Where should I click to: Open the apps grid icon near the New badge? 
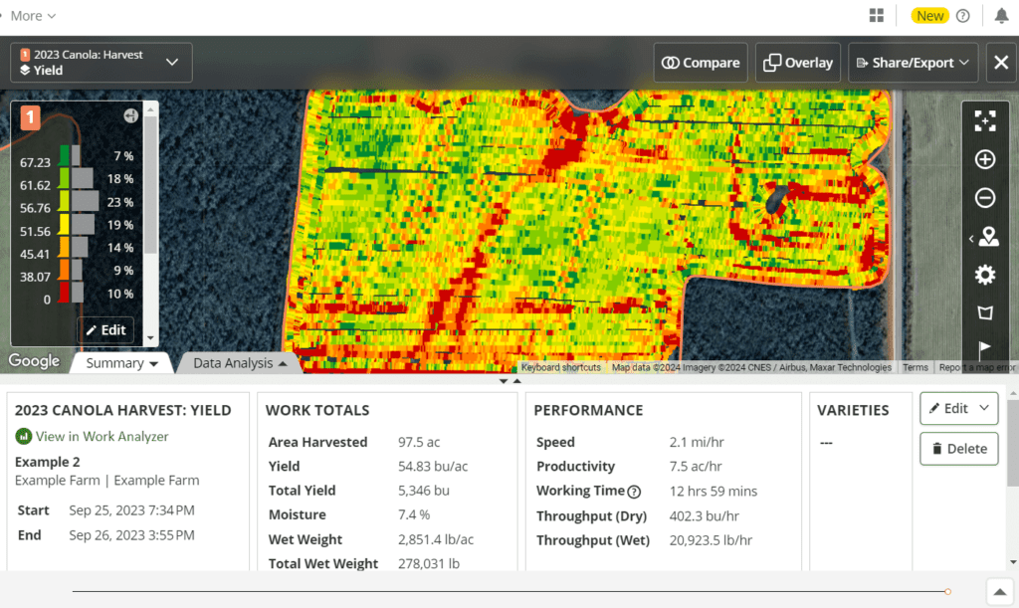tap(877, 15)
